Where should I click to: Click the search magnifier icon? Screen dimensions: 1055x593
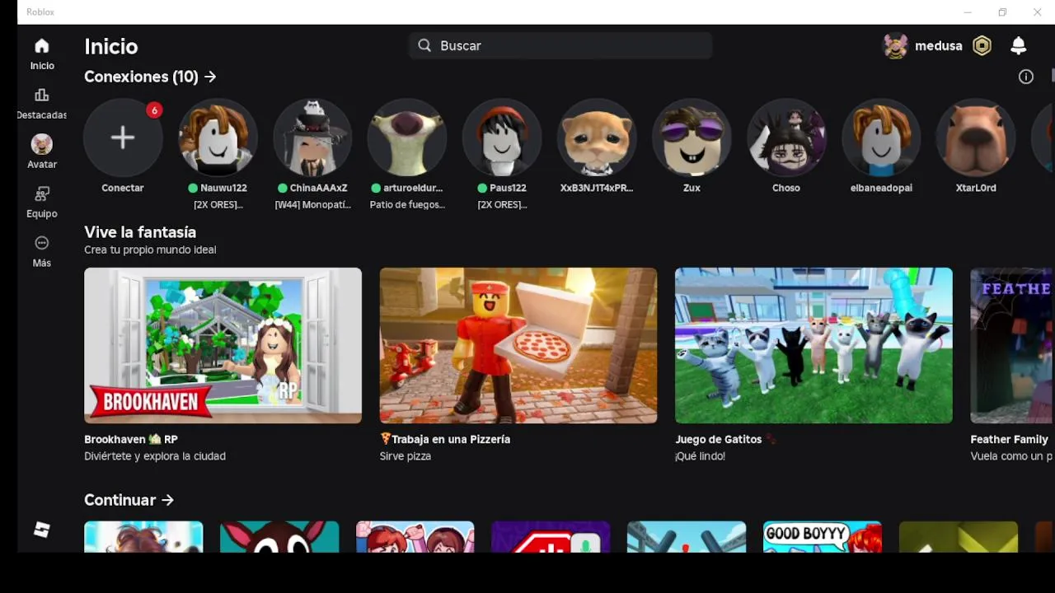pos(424,45)
